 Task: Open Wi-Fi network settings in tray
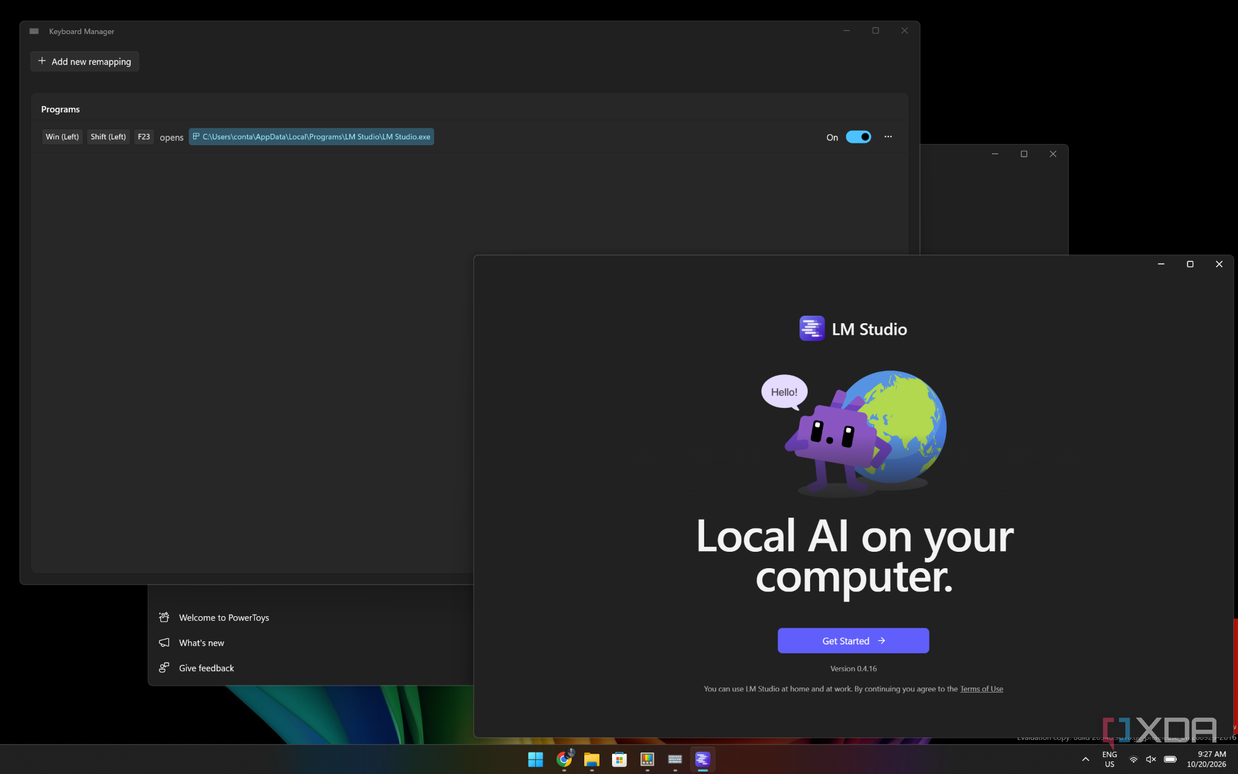(1134, 759)
